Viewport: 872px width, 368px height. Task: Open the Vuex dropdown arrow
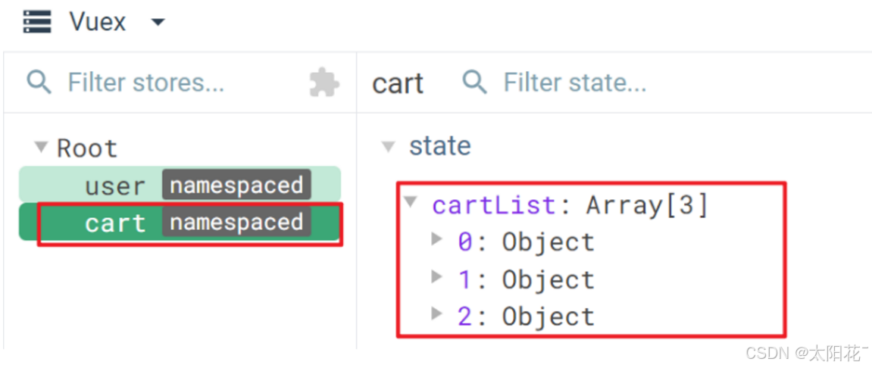[x=158, y=22]
